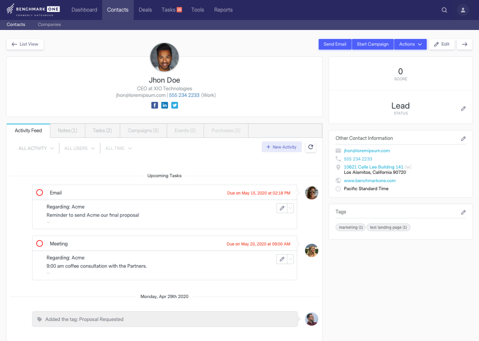The width and height of the screenshot is (479, 341).
Task: Open the www.benchmarkone.com website link
Action: [370, 181]
